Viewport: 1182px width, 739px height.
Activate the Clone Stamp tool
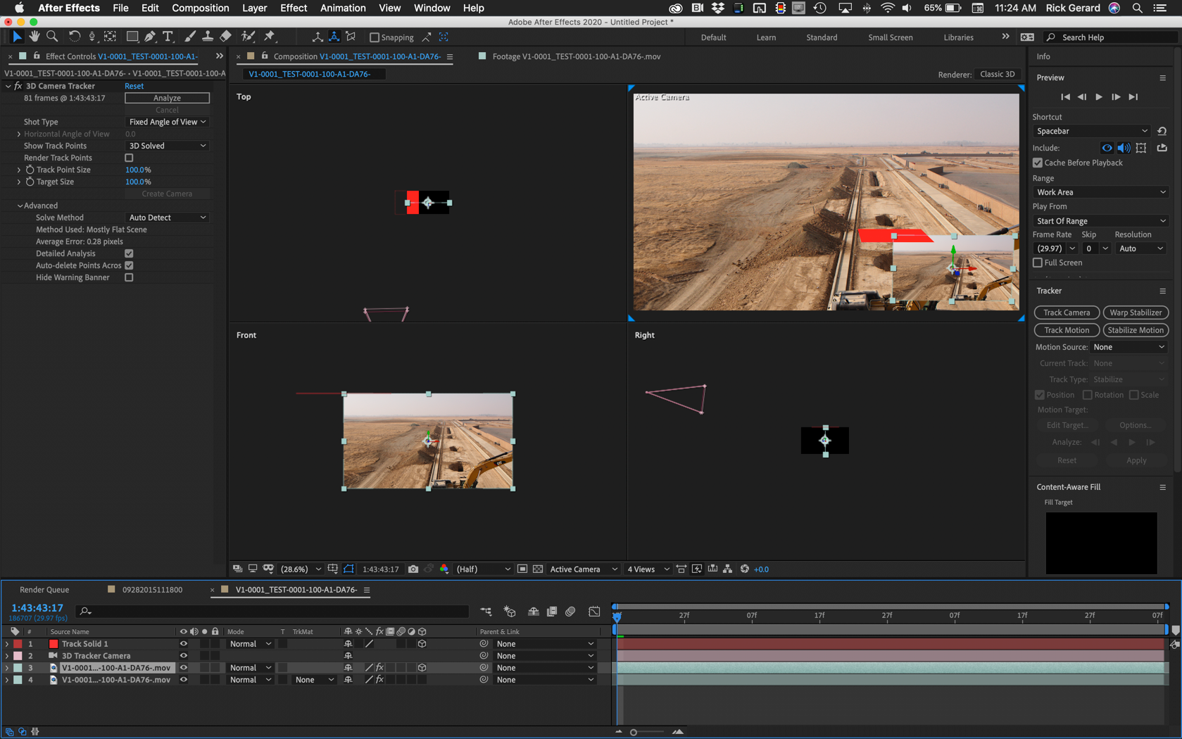[207, 37]
